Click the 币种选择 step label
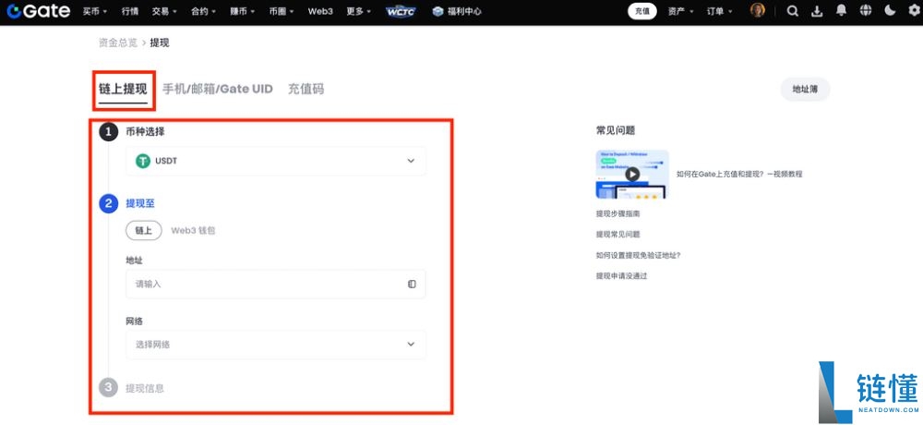The image size is (923, 425). (x=146, y=132)
